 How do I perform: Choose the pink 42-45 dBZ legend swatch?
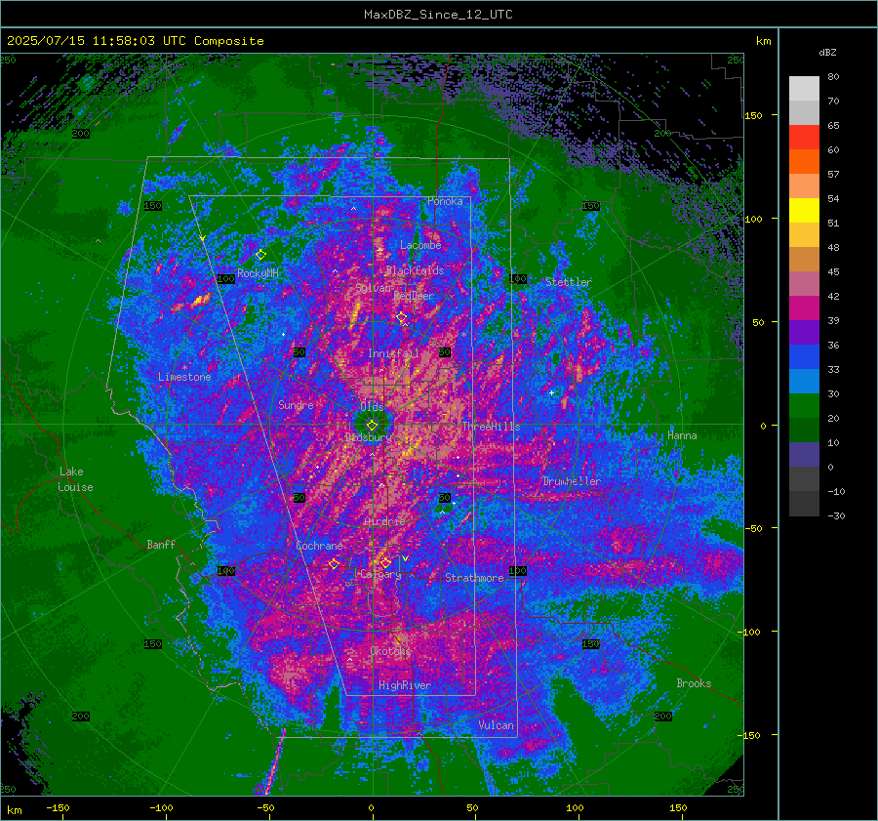point(804,284)
